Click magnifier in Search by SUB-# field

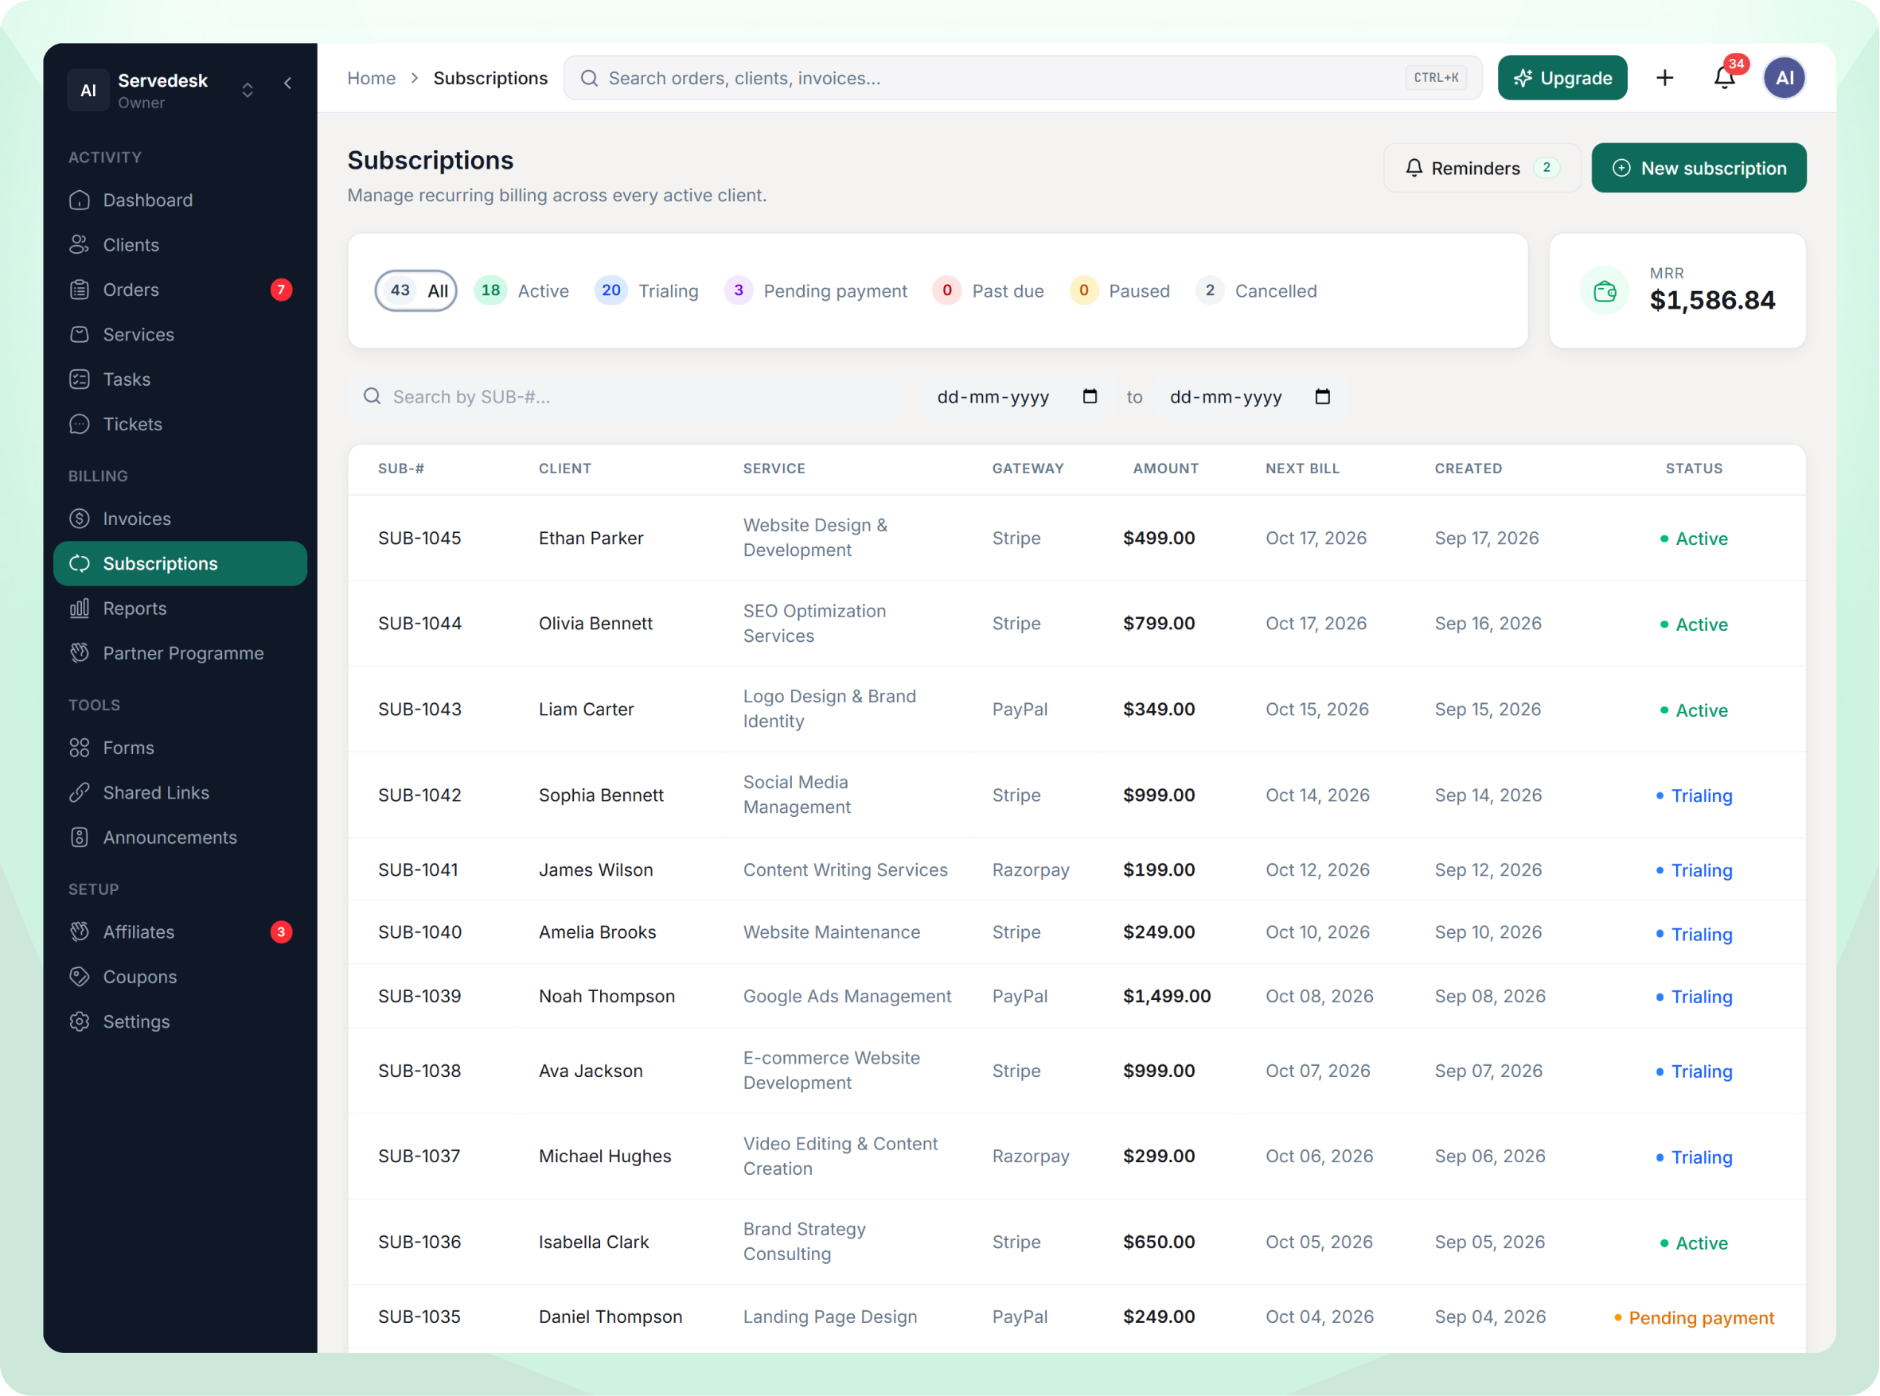pyautogui.click(x=372, y=396)
